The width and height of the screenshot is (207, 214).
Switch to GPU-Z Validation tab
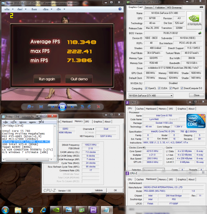pos(160,7)
